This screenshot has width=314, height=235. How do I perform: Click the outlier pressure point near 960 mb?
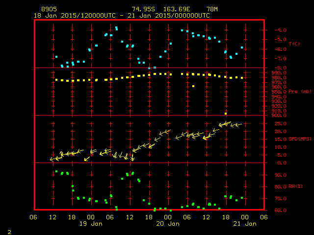(193, 86)
